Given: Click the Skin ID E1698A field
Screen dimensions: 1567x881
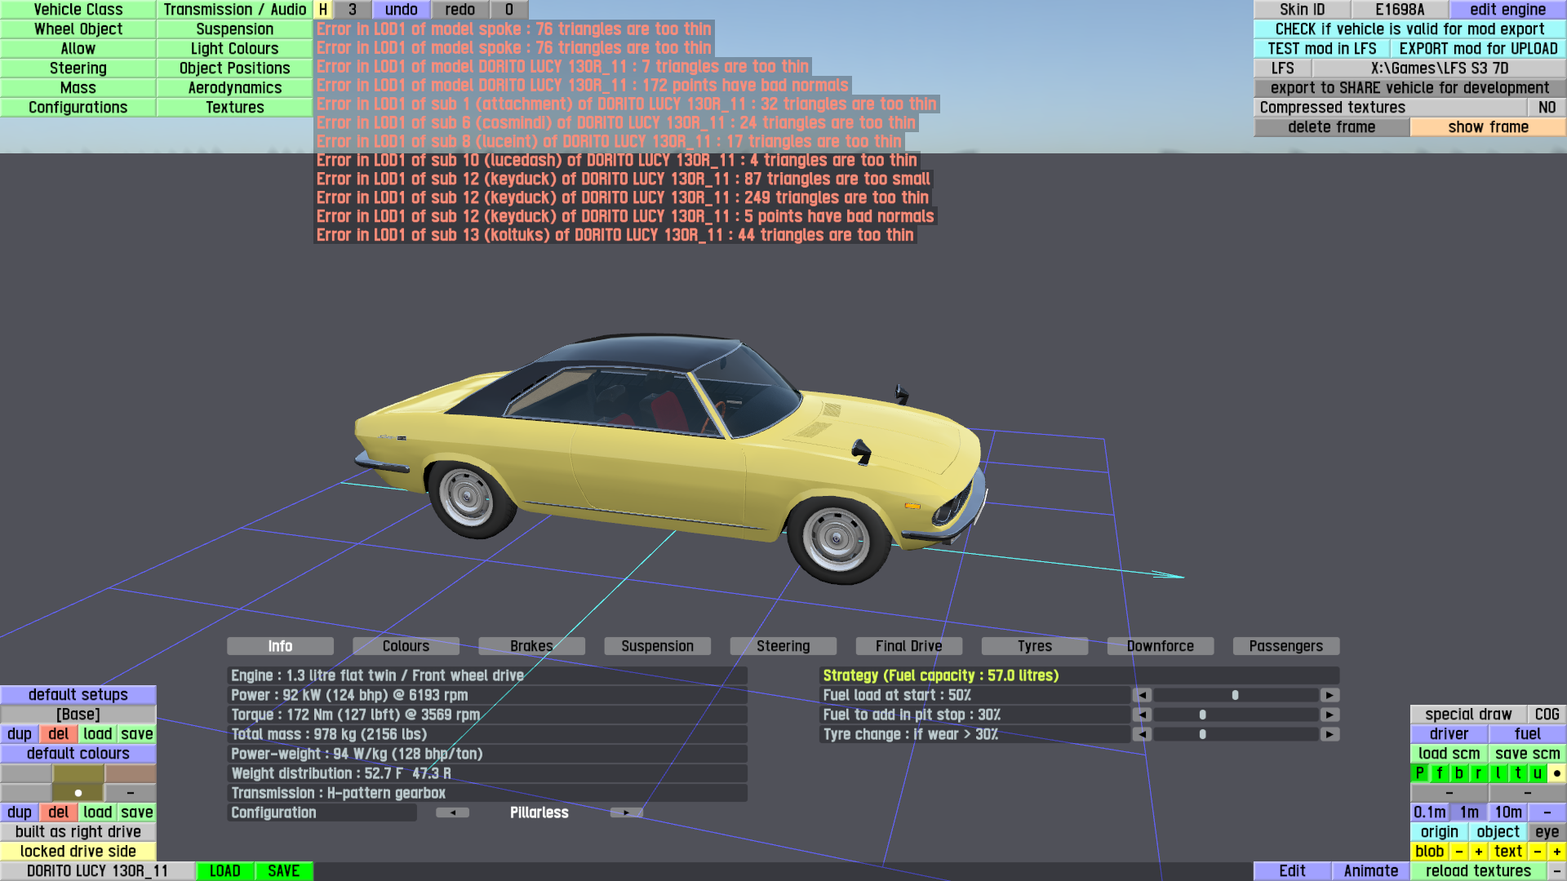Looking at the screenshot, I should pyautogui.click(x=1399, y=10).
